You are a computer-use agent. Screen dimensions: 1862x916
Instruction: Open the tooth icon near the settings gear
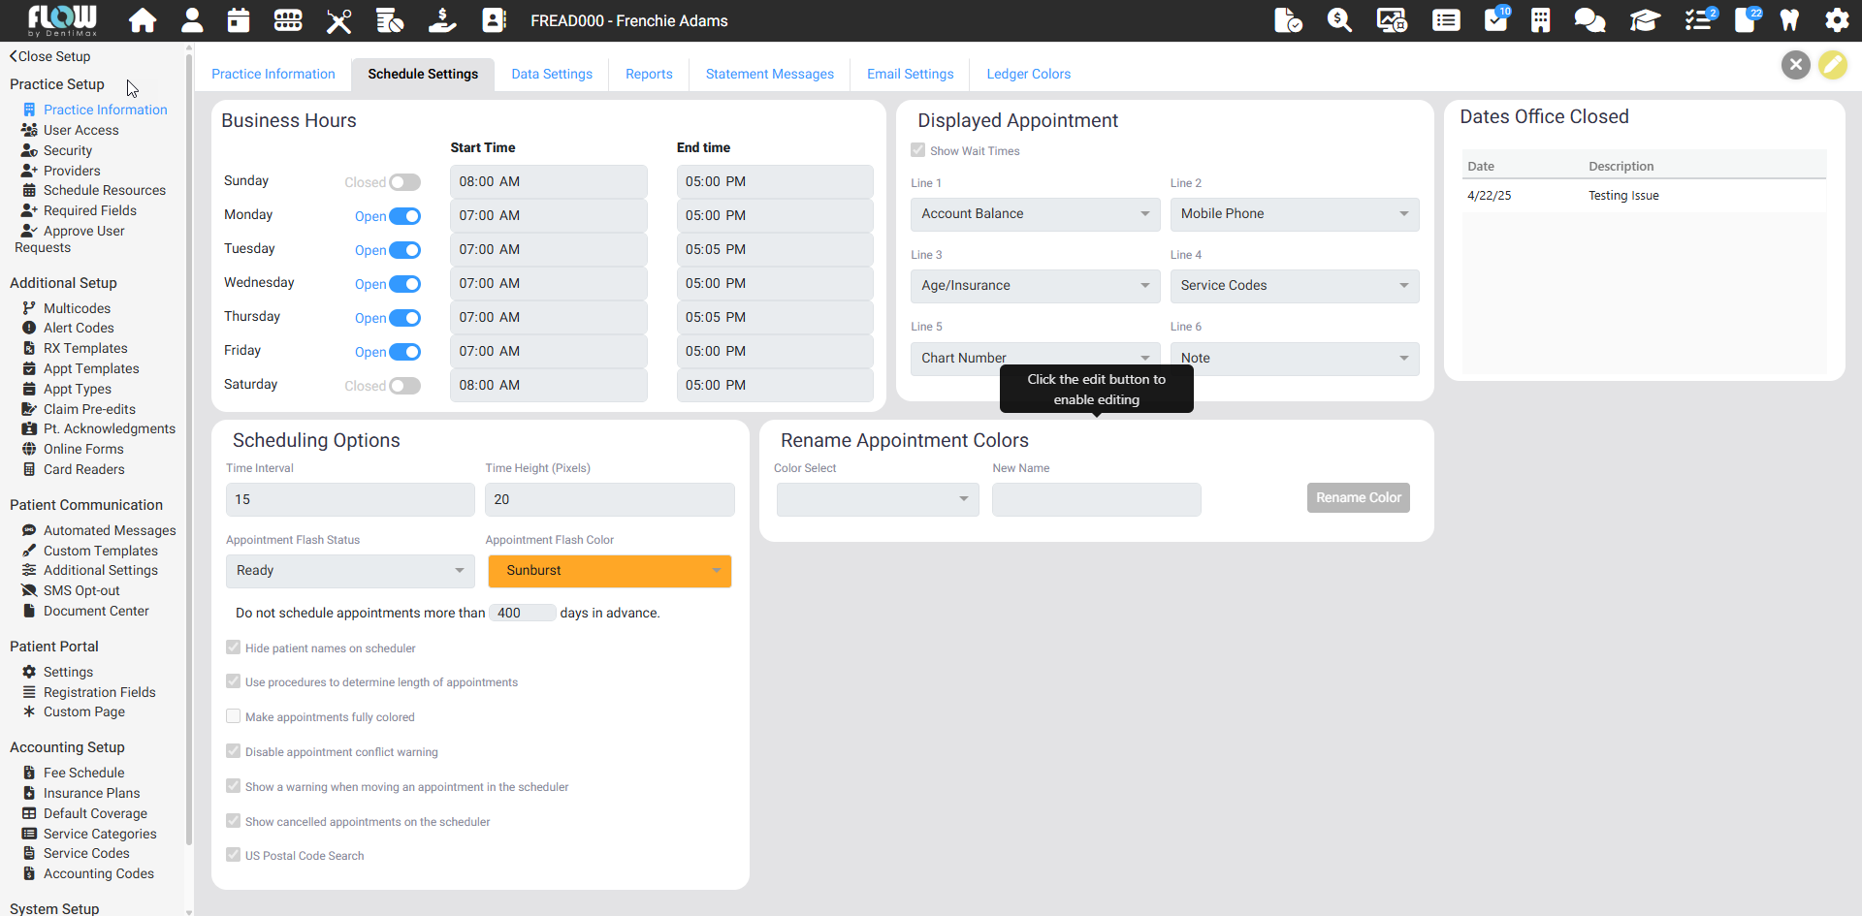pyautogui.click(x=1789, y=20)
